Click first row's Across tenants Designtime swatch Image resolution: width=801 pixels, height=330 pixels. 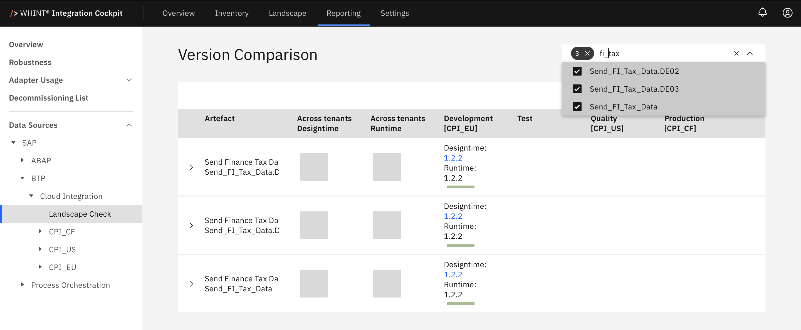coord(313,167)
